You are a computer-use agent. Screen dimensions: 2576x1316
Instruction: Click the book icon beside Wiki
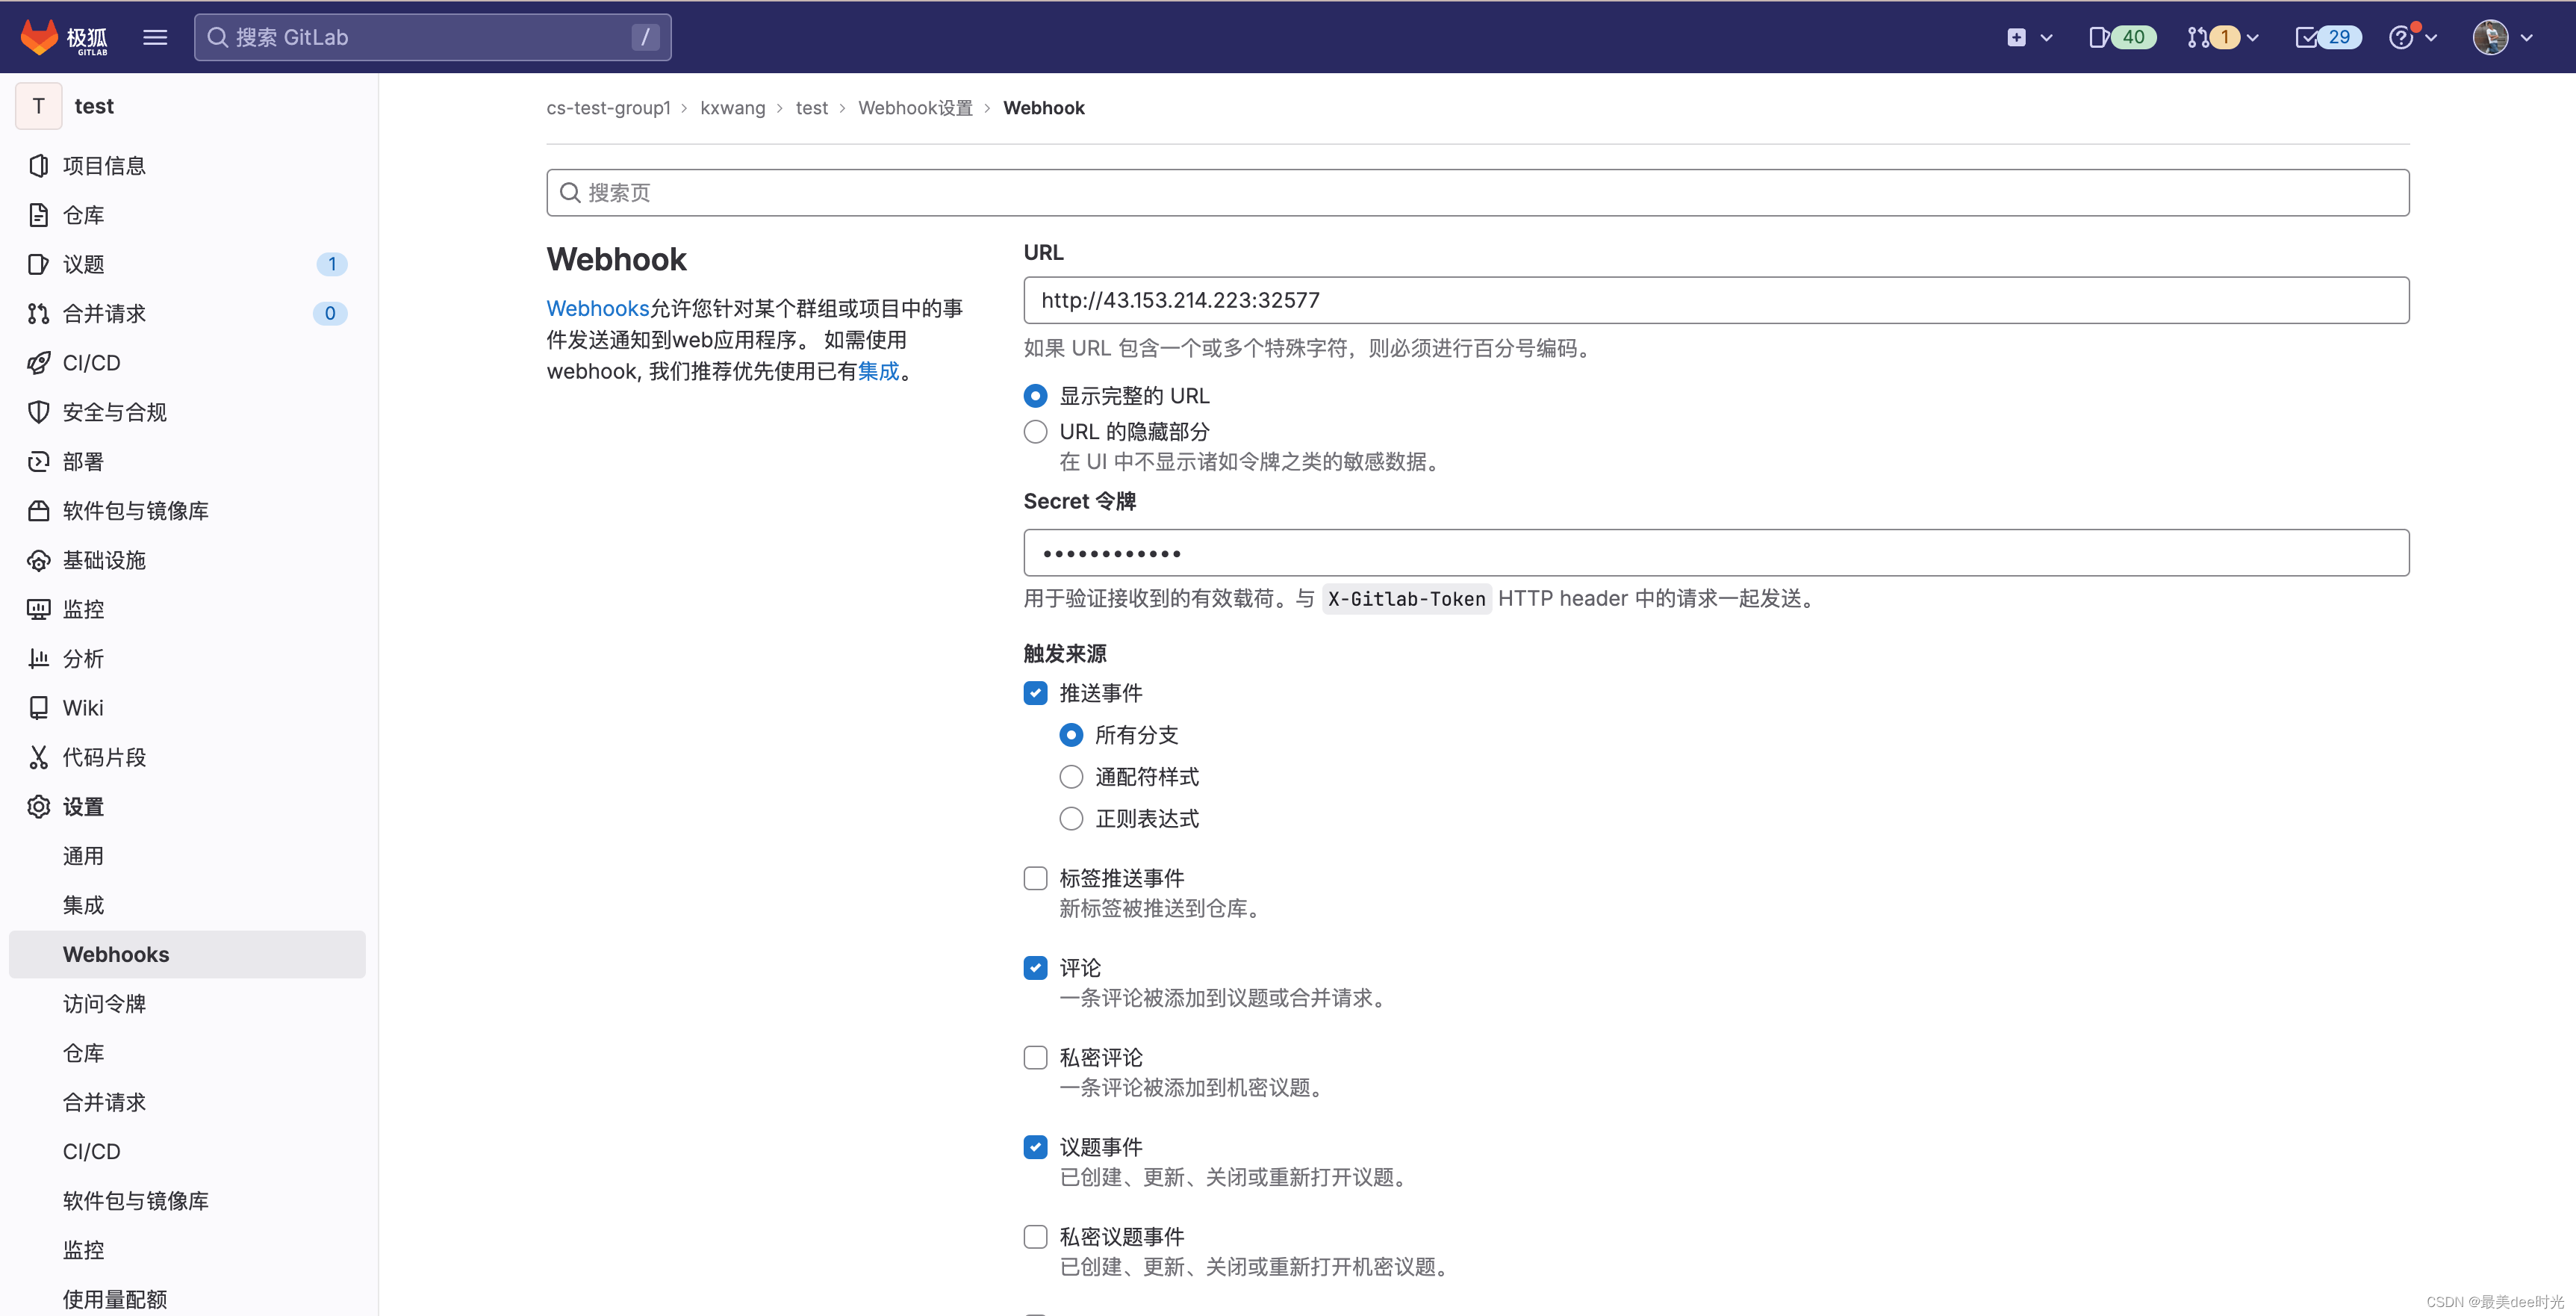click(x=38, y=708)
